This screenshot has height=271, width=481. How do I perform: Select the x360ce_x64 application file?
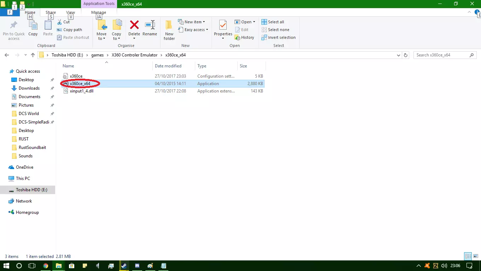coord(163,84)
